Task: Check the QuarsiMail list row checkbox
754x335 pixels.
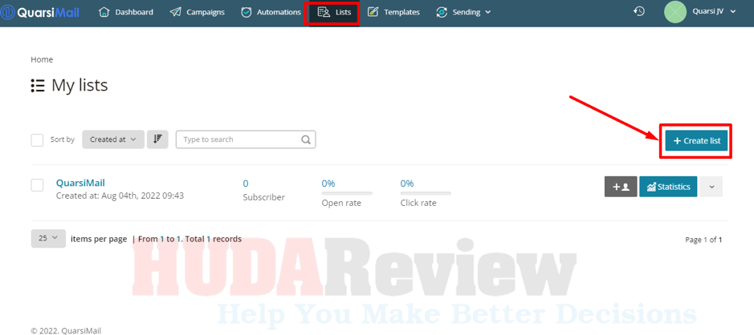Action: click(37, 185)
